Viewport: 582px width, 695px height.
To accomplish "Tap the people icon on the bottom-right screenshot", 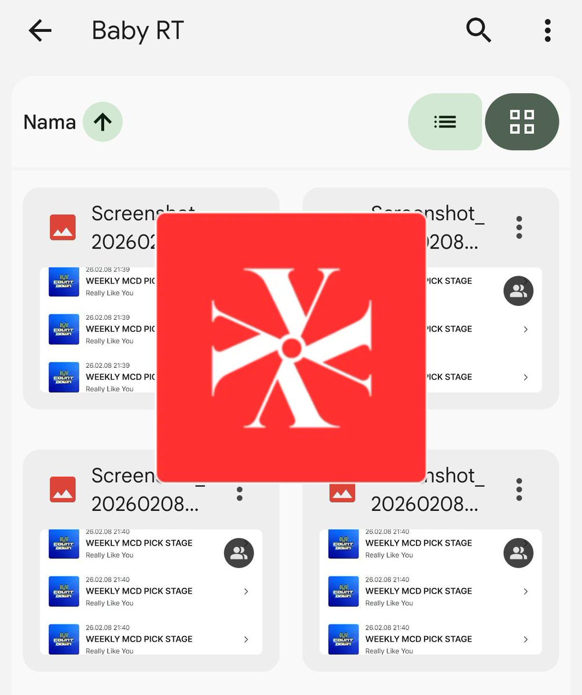I will tap(518, 553).
